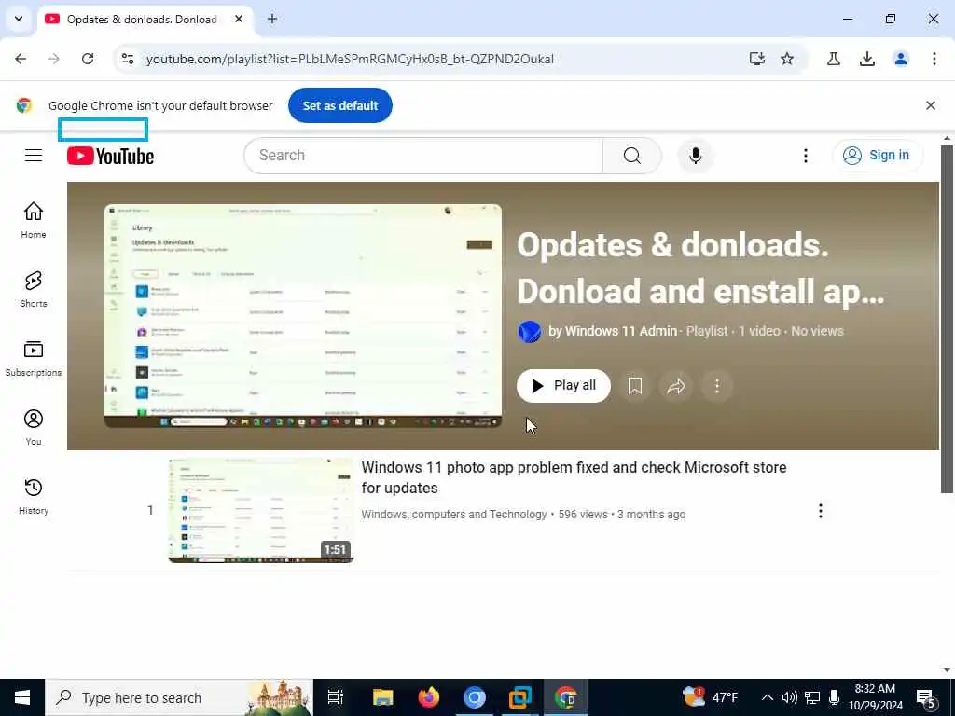Open YouTube settings three-dot menu near Sign in
The height and width of the screenshot is (716, 955).
pos(805,156)
